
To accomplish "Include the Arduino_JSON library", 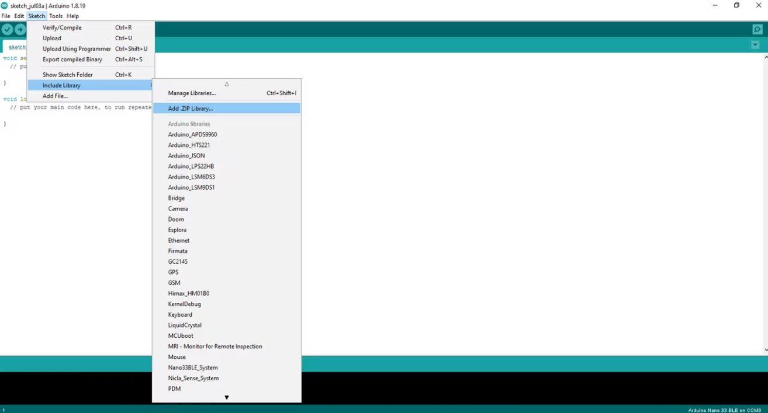I will pos(227,156).
